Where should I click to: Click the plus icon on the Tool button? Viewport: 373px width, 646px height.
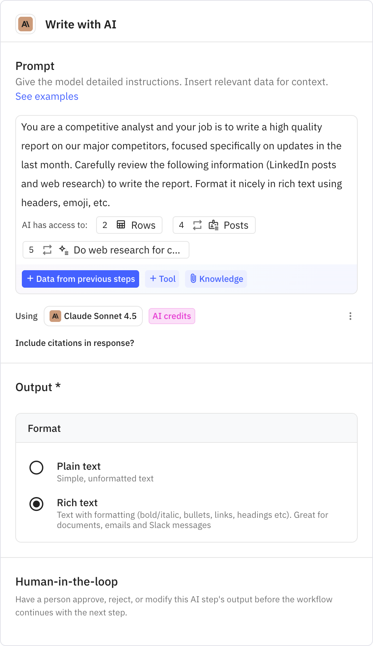click(x=153, y=279)
